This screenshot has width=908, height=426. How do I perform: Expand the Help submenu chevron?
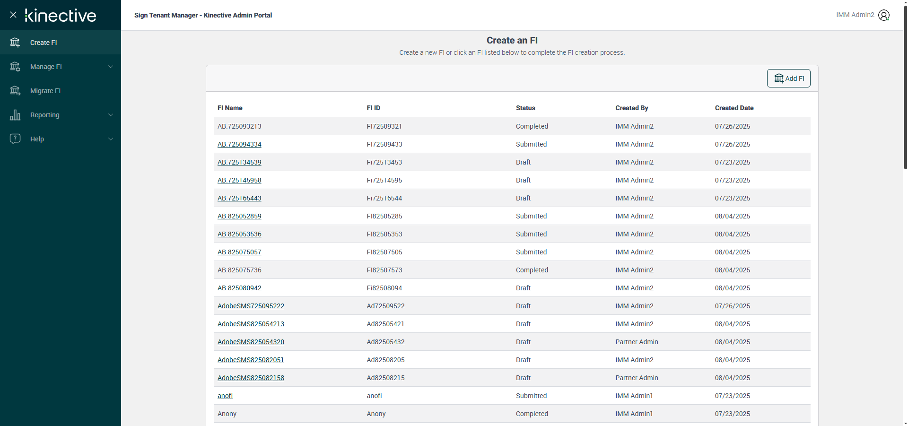coord(111,139)
